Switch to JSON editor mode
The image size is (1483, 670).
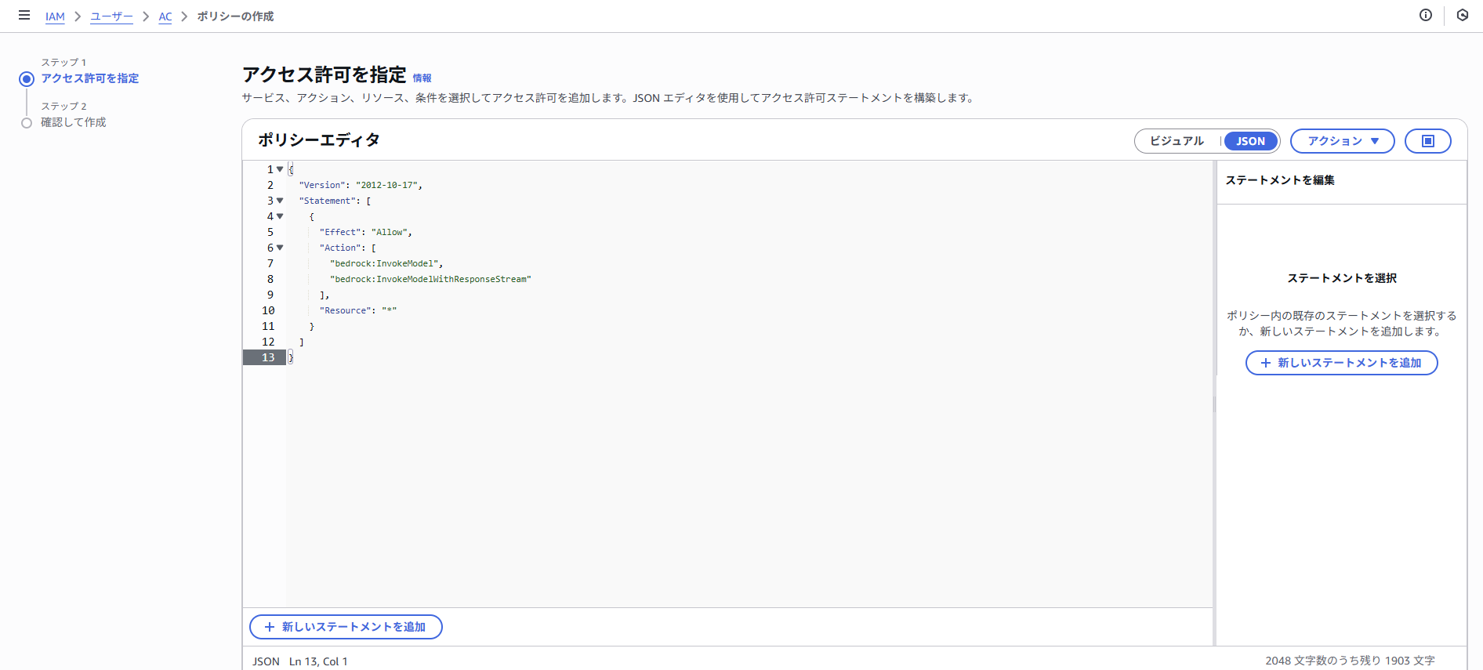1251,141
